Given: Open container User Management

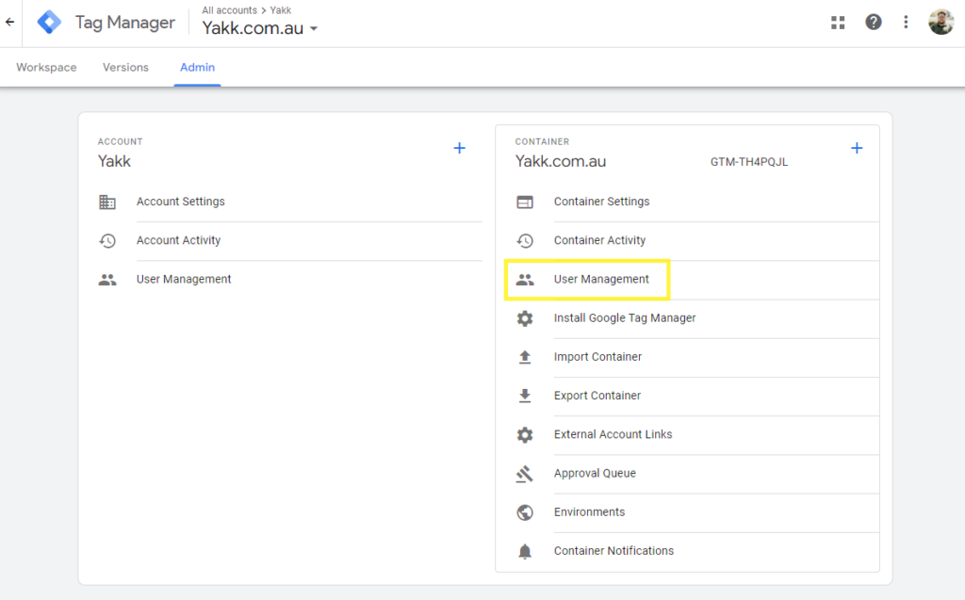Looking at the screenshot, I should point(601,280).
